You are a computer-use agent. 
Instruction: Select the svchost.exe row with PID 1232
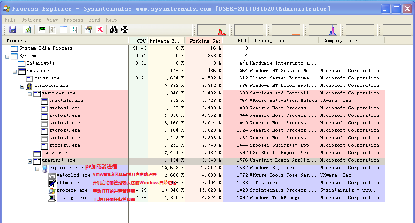(194, 138)
